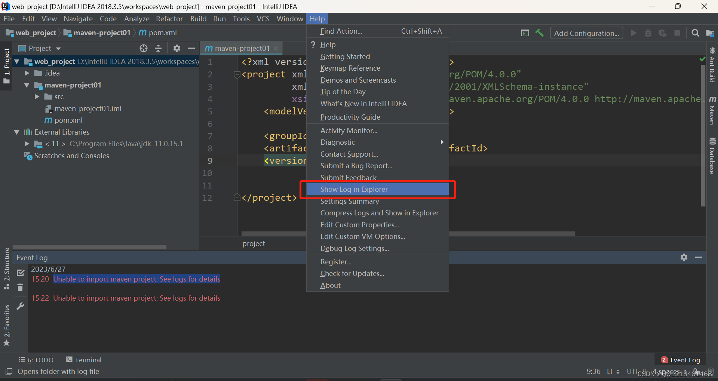Open Run Anything terminal icon in toolbar
The height and width of the screenshot is (381, 718).
click(x=525, y=33)
